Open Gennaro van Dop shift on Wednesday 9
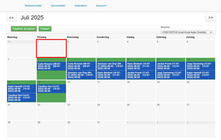221x140 pixels. click(x=81, y=75)
